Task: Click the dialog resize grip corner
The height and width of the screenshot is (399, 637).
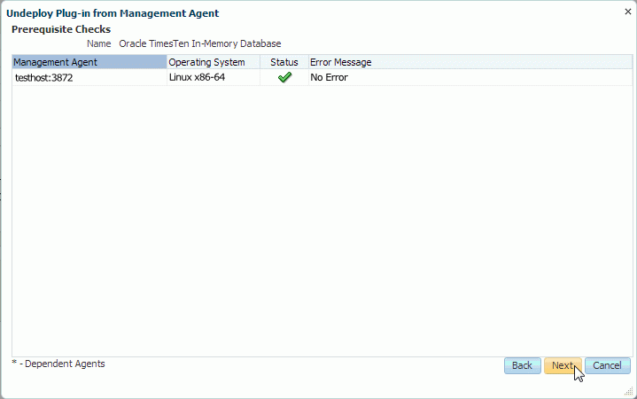Action: [x=629, y=391]
